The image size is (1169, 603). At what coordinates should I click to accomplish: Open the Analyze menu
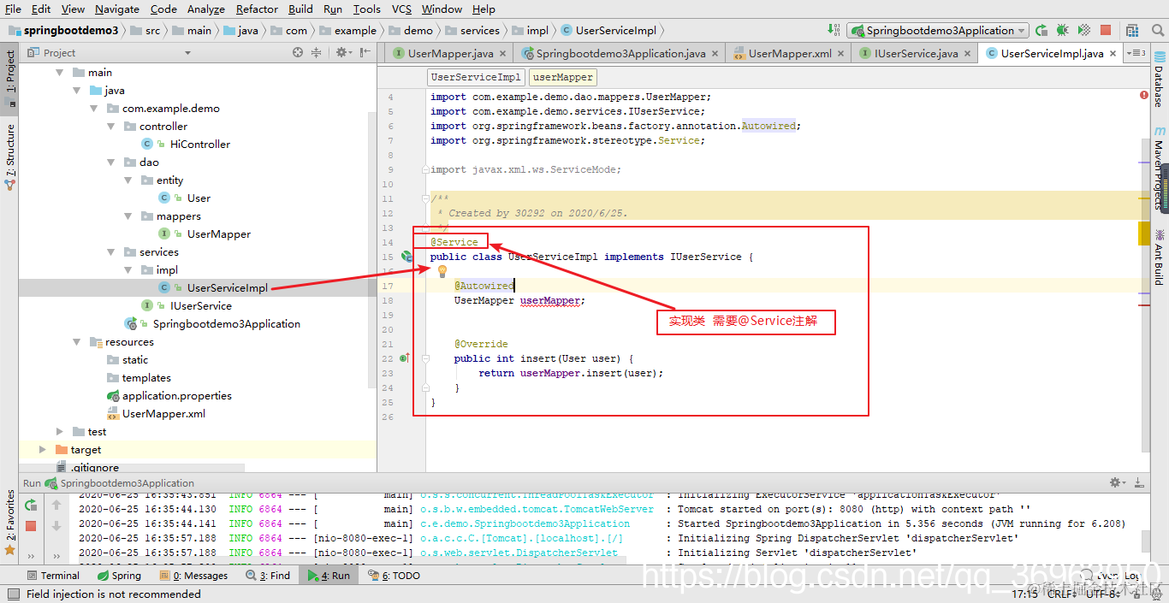205,9
